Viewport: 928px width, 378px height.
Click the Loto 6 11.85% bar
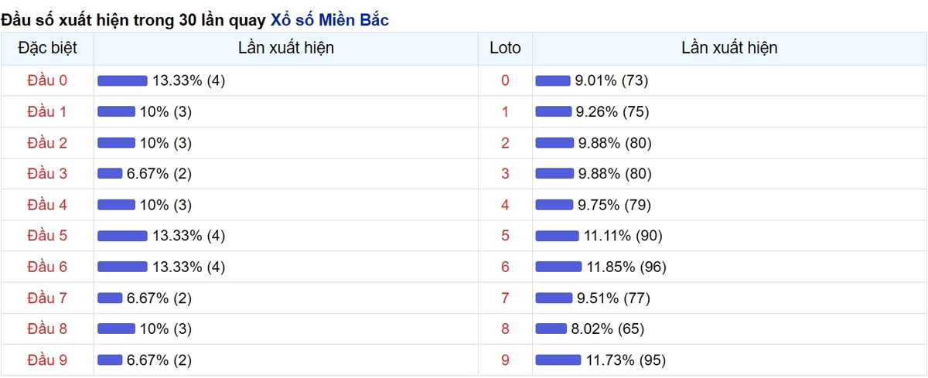click(x=558, y=267)
